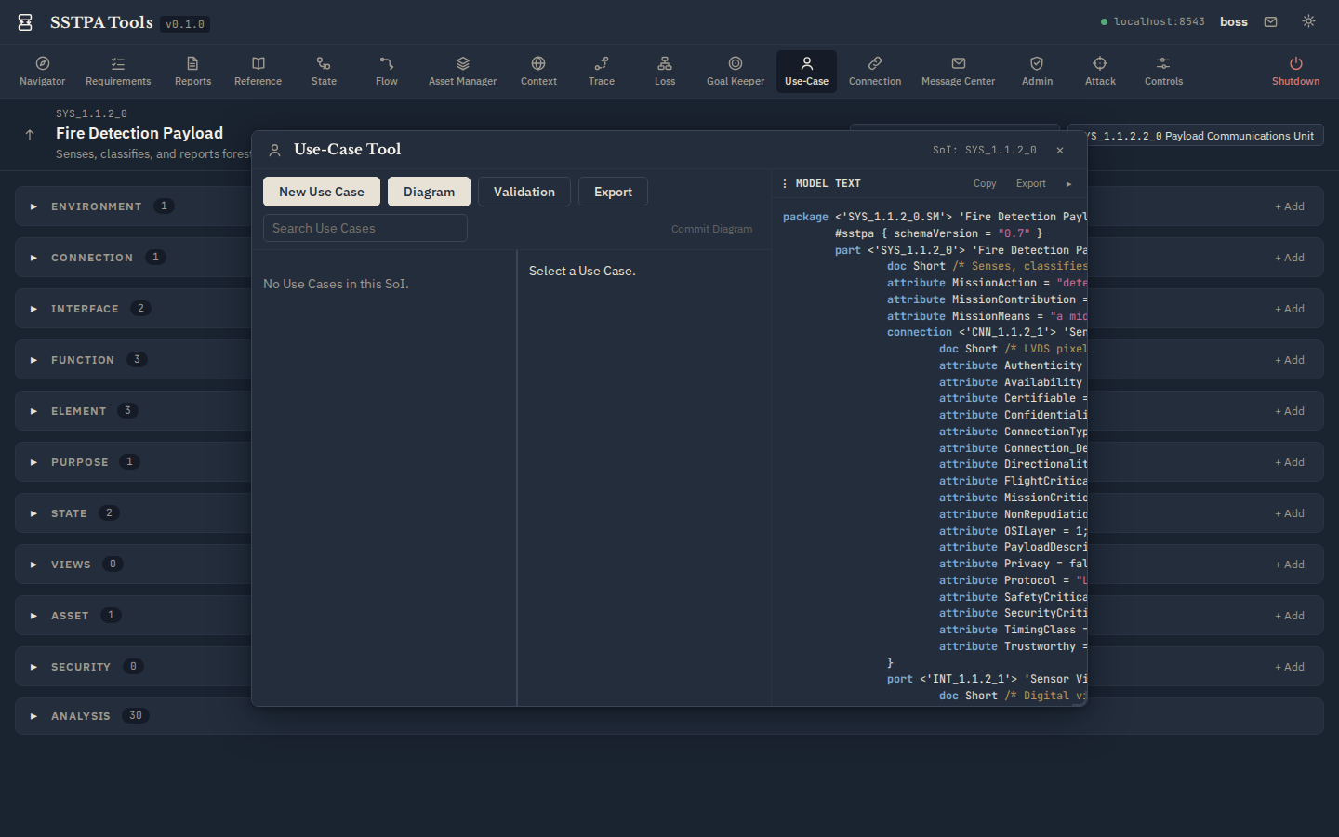The width and height of the screenshot is (1339, 837).
Task: Add an item to PURPOSE
Action: pos(1290,462)
